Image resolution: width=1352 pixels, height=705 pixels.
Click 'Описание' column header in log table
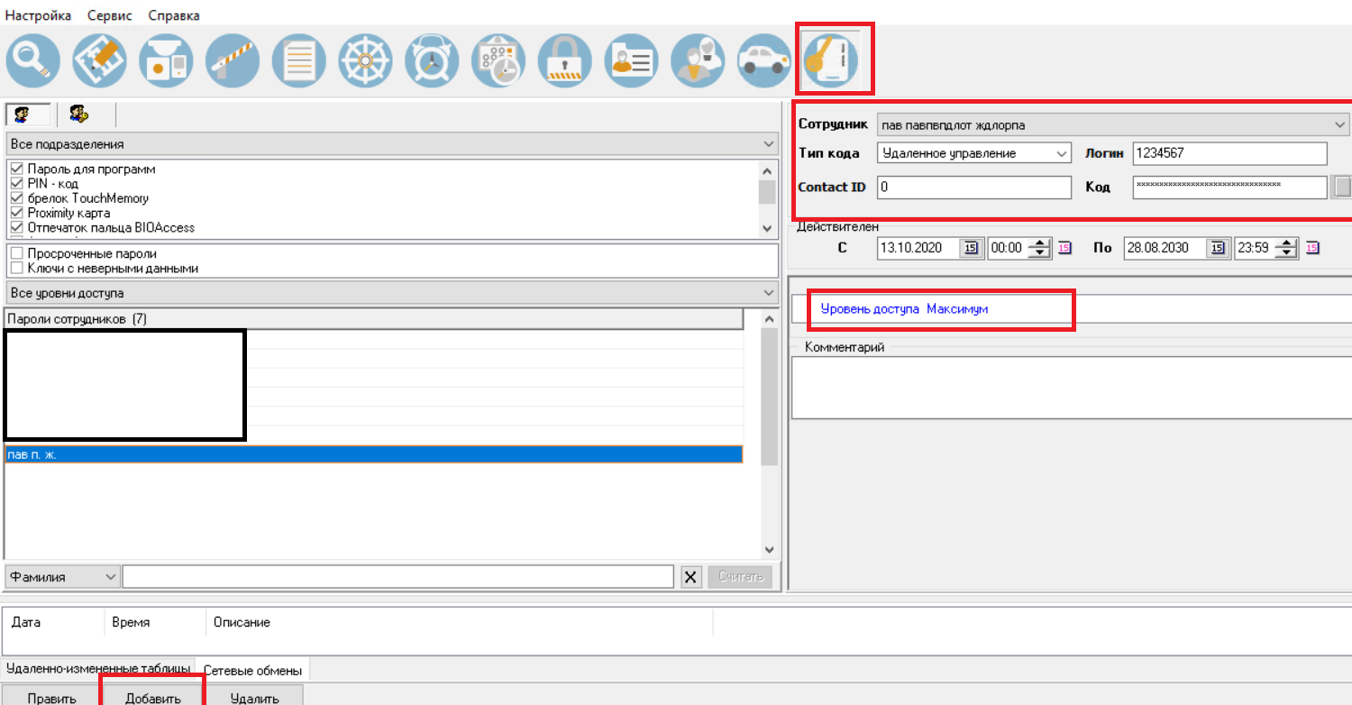459,622
